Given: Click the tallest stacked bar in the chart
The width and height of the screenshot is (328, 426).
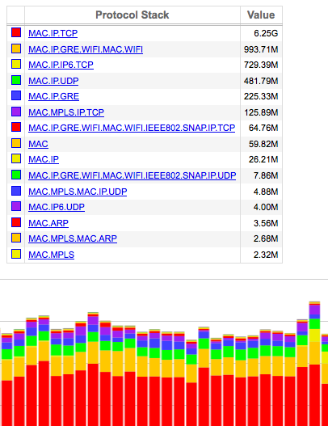Looking at the screenshot, I should 315,364.
